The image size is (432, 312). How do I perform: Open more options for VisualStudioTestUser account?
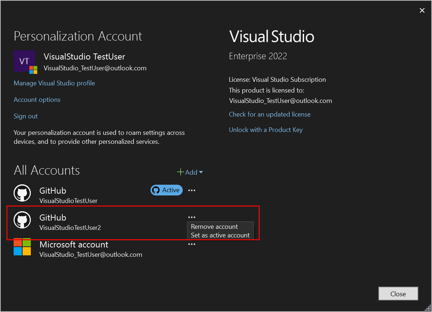(x=192, y=190)
